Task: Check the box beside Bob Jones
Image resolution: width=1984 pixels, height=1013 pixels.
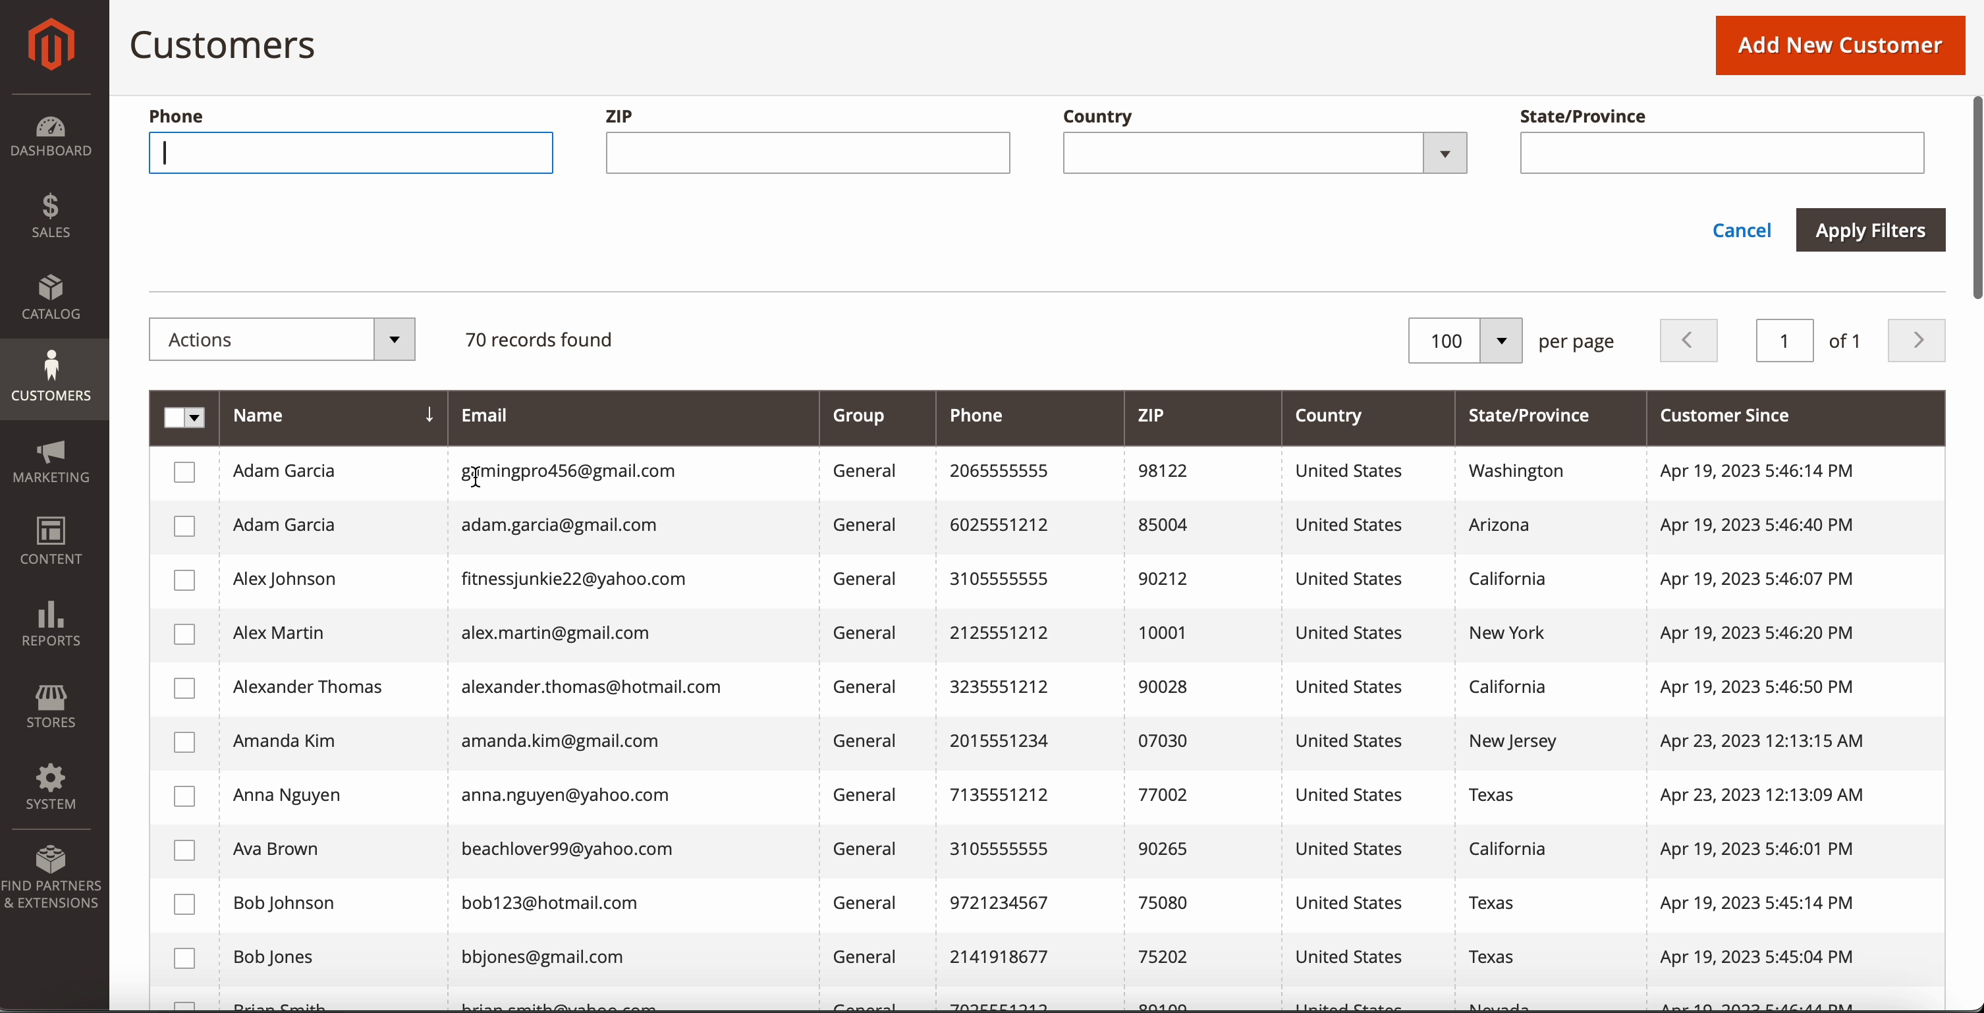Action: 184,958
